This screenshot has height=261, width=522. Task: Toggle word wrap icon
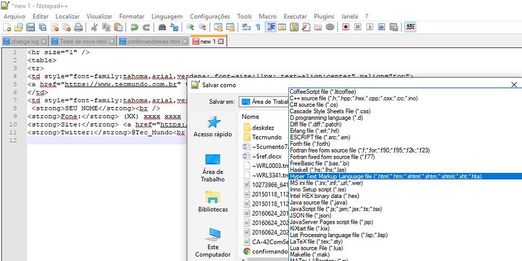coord(246,27)
